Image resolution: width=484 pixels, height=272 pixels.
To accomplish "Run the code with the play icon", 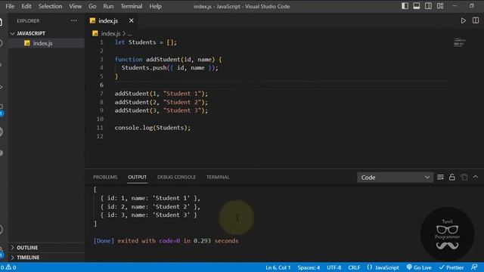I will coord(463,20).
